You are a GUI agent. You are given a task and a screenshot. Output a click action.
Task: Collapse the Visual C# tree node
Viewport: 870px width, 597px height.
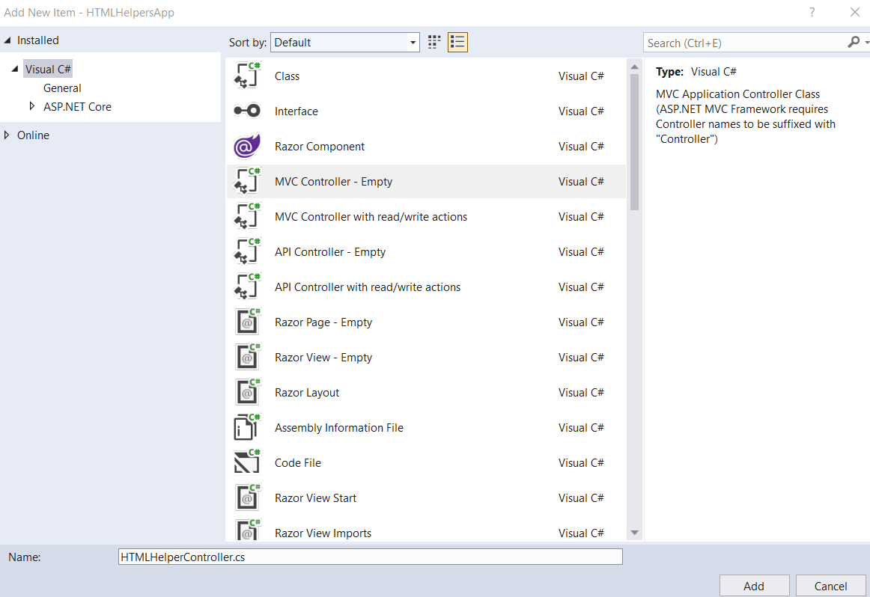click(15, 69)
